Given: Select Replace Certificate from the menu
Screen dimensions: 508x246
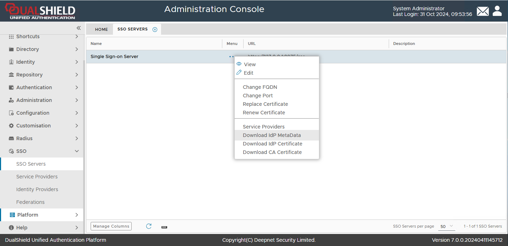Looking at the screenshot, I should point(265,104).
